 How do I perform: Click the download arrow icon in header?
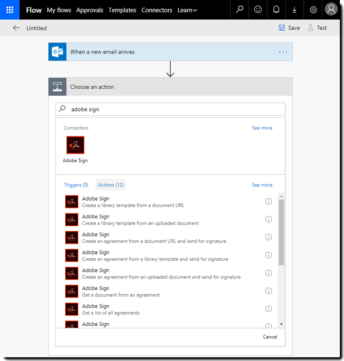tap(294, 10)
